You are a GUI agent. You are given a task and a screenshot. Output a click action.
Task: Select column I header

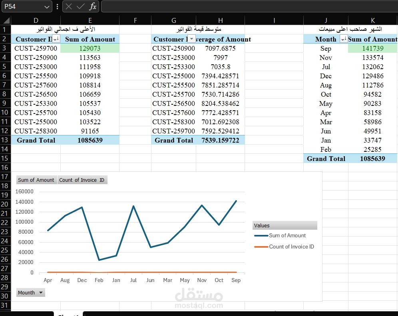click(x=274, y=20)
